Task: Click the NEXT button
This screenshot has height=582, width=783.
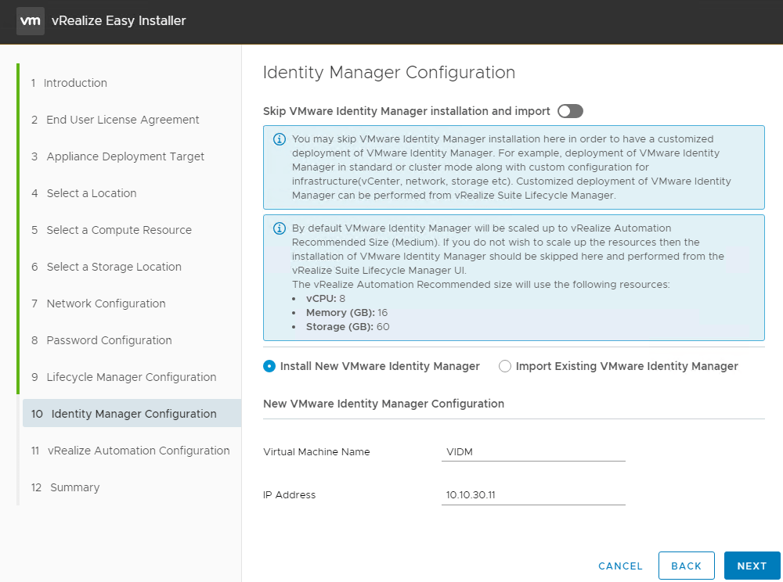Action: (x=752, y=566)
